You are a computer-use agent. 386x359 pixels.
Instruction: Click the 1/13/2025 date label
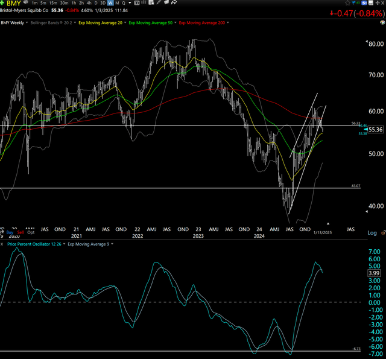pos(323,232)
